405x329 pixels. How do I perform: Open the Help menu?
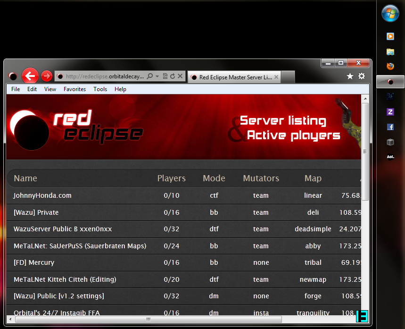(120, 89)
